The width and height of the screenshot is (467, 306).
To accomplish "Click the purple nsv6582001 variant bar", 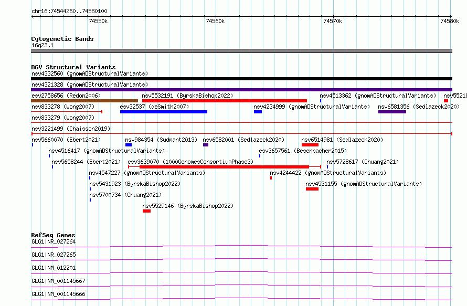I will tap(206, 145).
